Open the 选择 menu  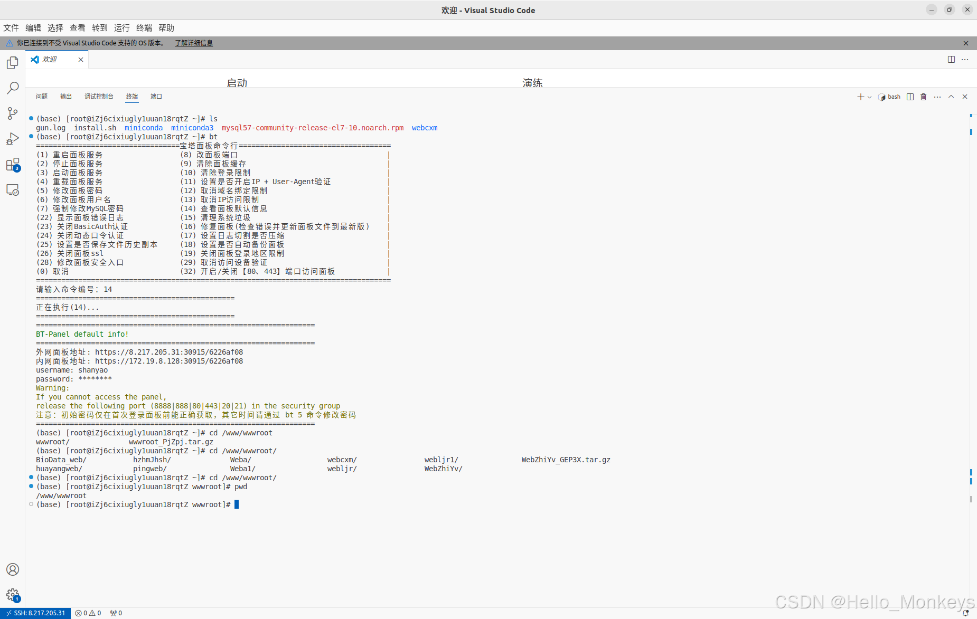click(x=55, y=28)
